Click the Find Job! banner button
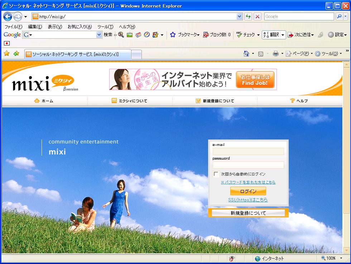Image resolution: width=351 pixels, height=264 pixels. [255, 80]
